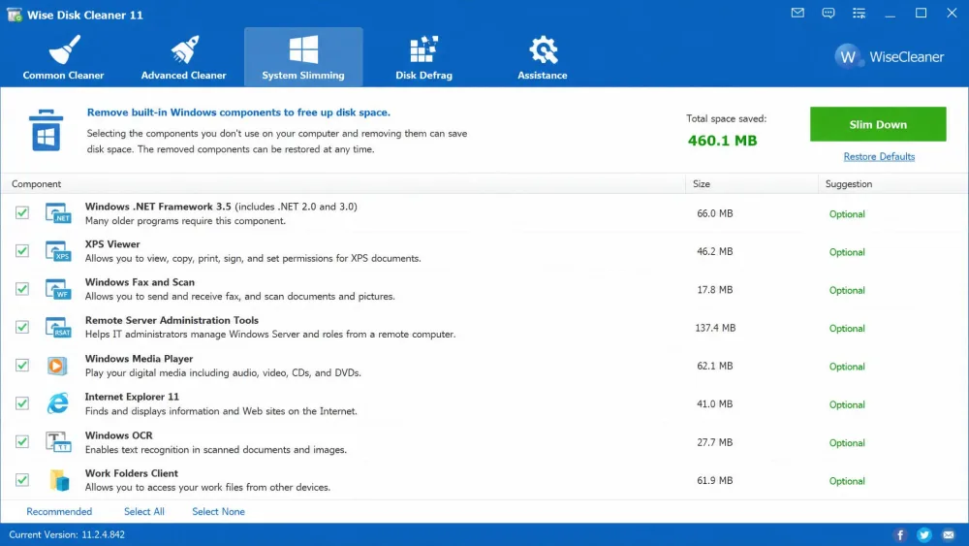Click the Windows Media Player title text
The width and height of the screenshot is (969, 546).
point(139,359)
